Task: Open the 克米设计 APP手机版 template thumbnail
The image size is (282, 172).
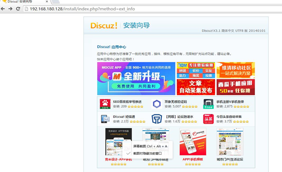Action: pyautogui.click(x=118, y=142)
